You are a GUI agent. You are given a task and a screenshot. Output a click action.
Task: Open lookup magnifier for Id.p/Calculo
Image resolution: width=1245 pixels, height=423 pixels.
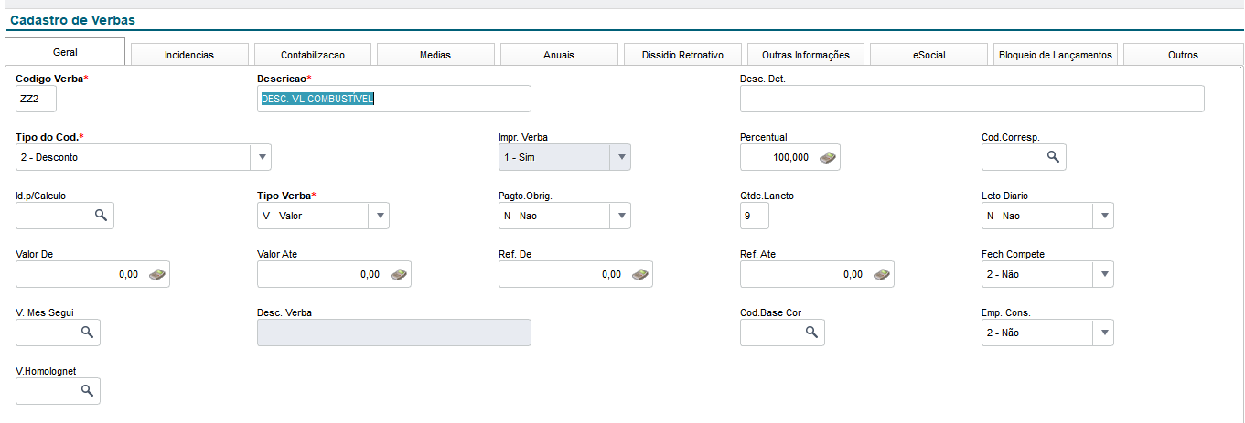point(102,216)
